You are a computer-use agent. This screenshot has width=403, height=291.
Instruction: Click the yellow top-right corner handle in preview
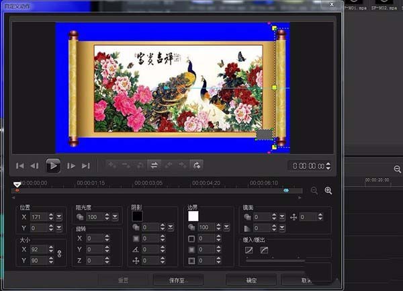click(274, 28)
